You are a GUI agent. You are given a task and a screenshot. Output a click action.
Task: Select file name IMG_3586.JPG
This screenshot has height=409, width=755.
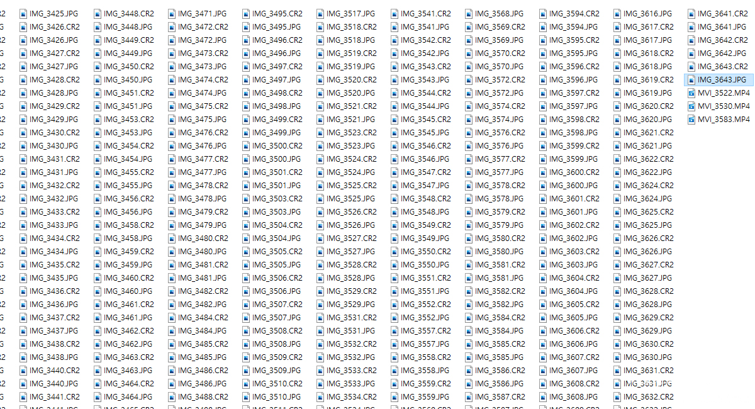[x=500, y=383]
